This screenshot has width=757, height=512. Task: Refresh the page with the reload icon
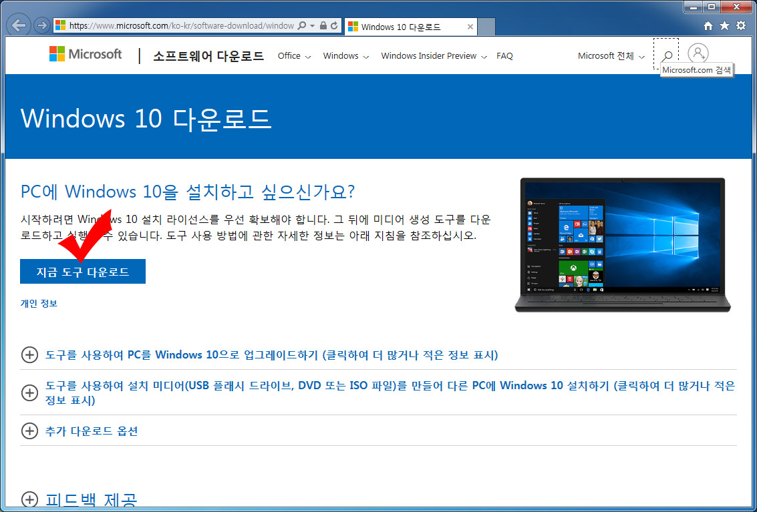tap(334, 25)
